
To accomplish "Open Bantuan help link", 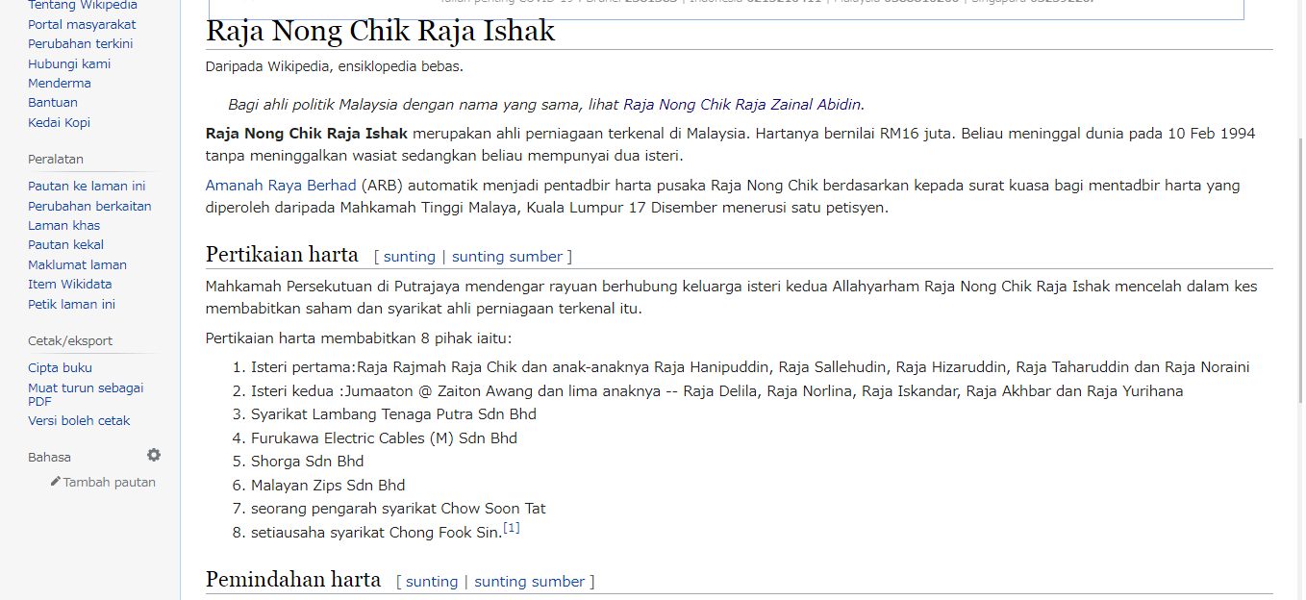I will (x=53, y=102).
